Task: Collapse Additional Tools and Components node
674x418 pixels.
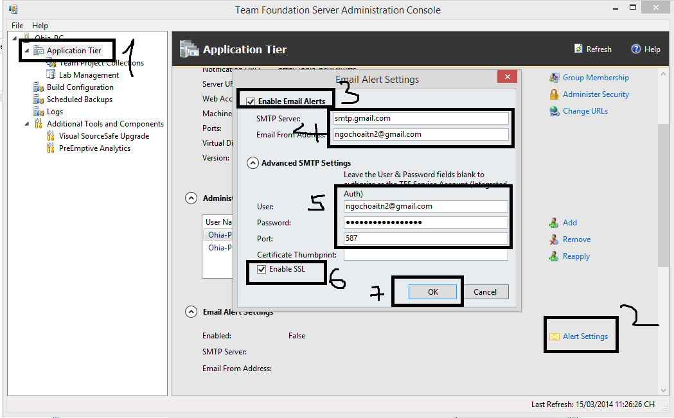Action: tap(26, 124)
